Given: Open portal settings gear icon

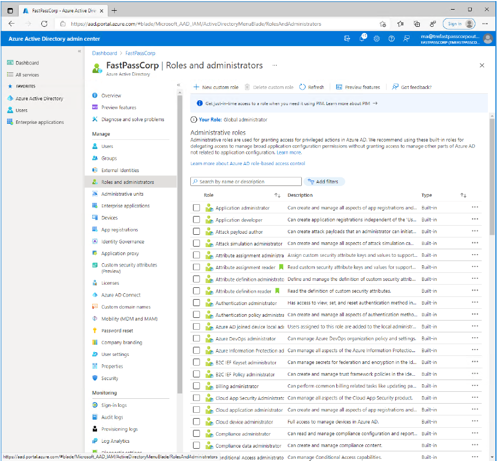Looking at the screenshot, I should pos(377,39).
